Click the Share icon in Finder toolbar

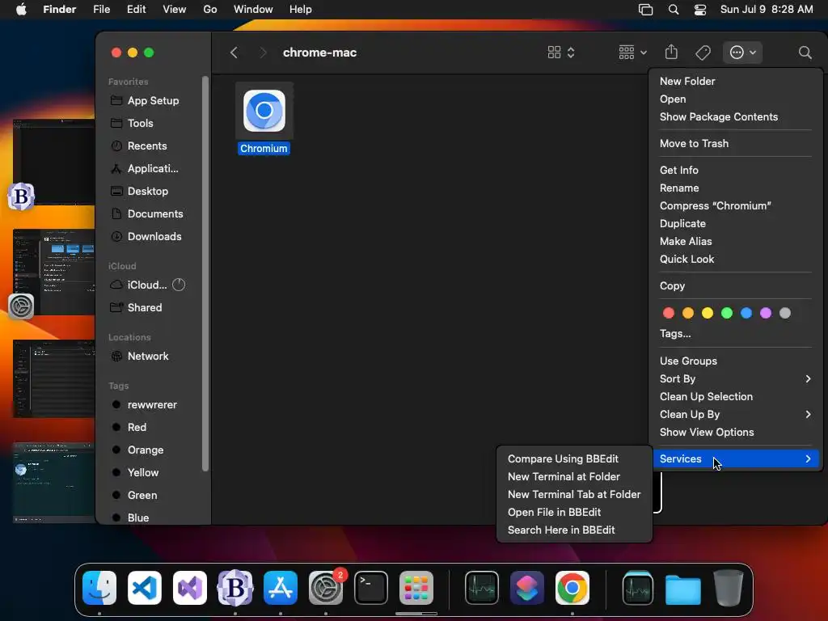(x=671, y=52)
